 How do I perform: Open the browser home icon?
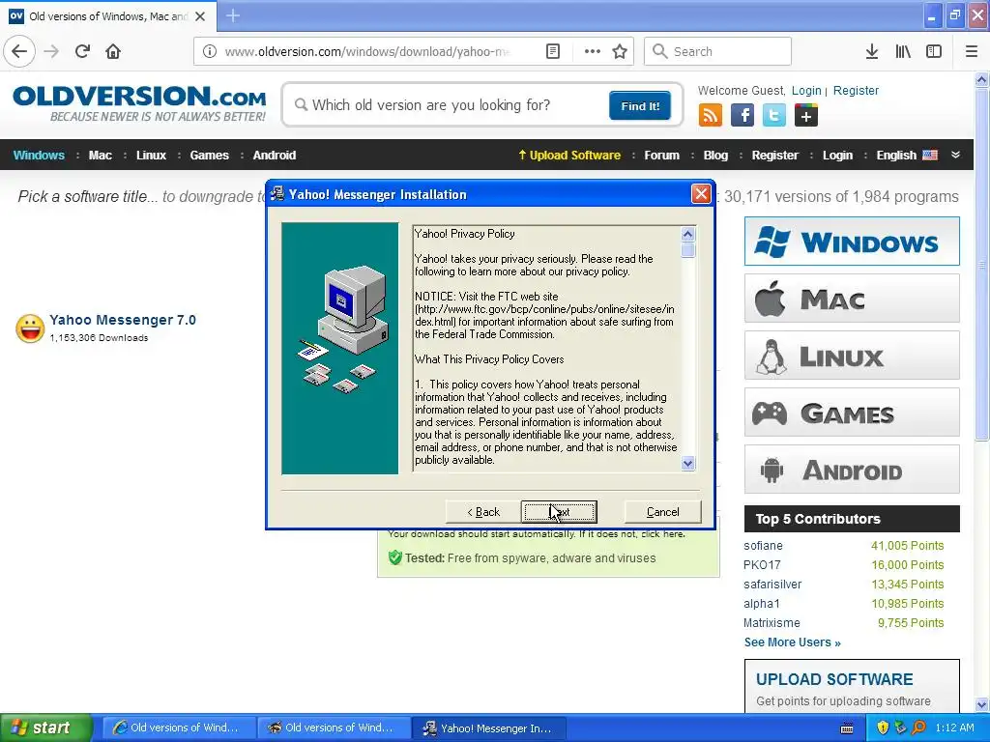(x=113, y=51)
